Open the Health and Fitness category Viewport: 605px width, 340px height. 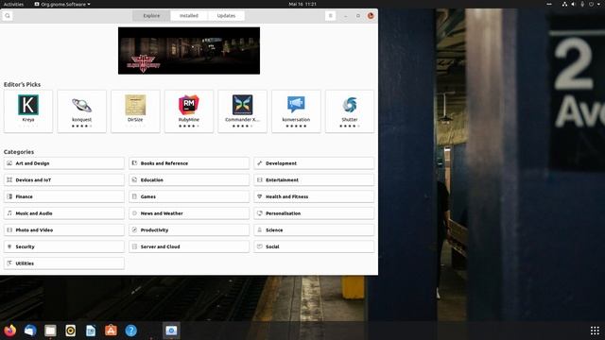coord(314,196)
